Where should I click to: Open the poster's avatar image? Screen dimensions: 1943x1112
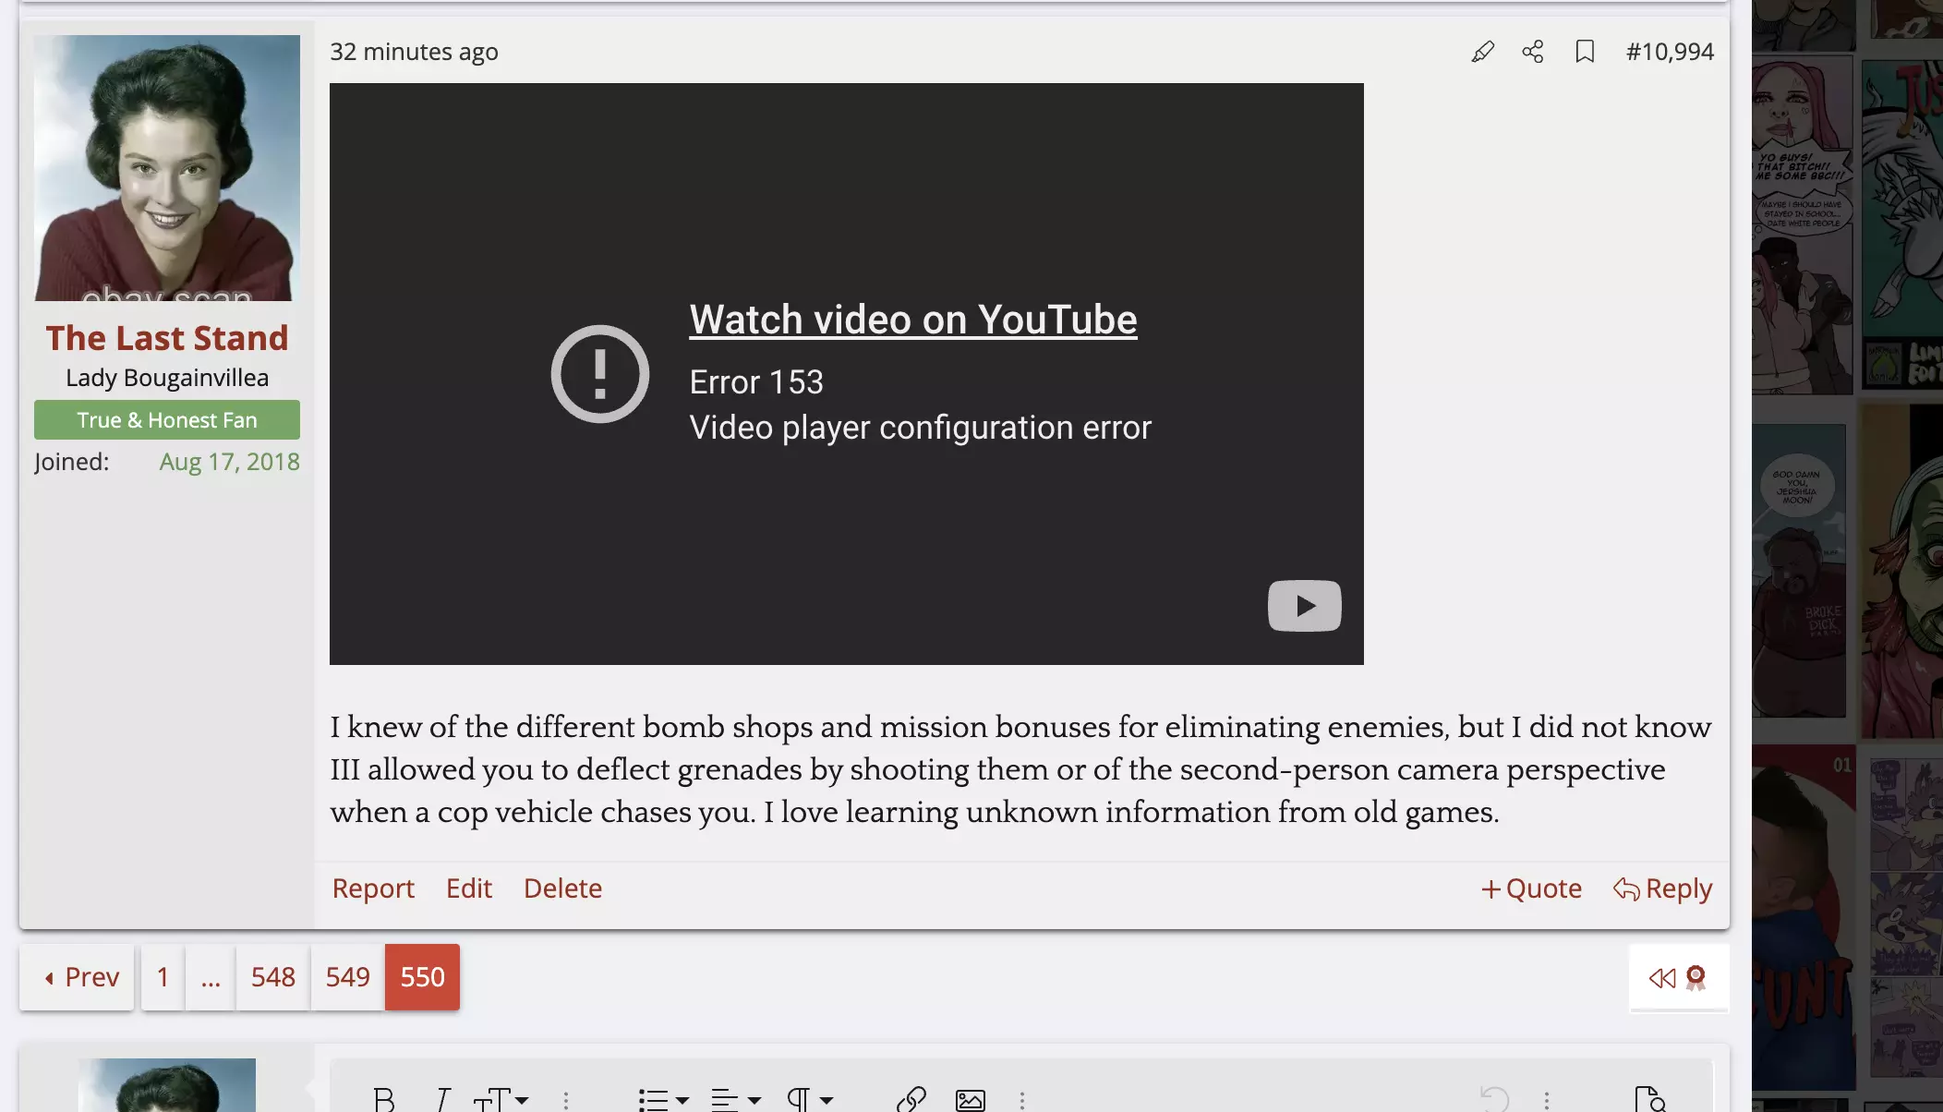(x=167, y=168)
